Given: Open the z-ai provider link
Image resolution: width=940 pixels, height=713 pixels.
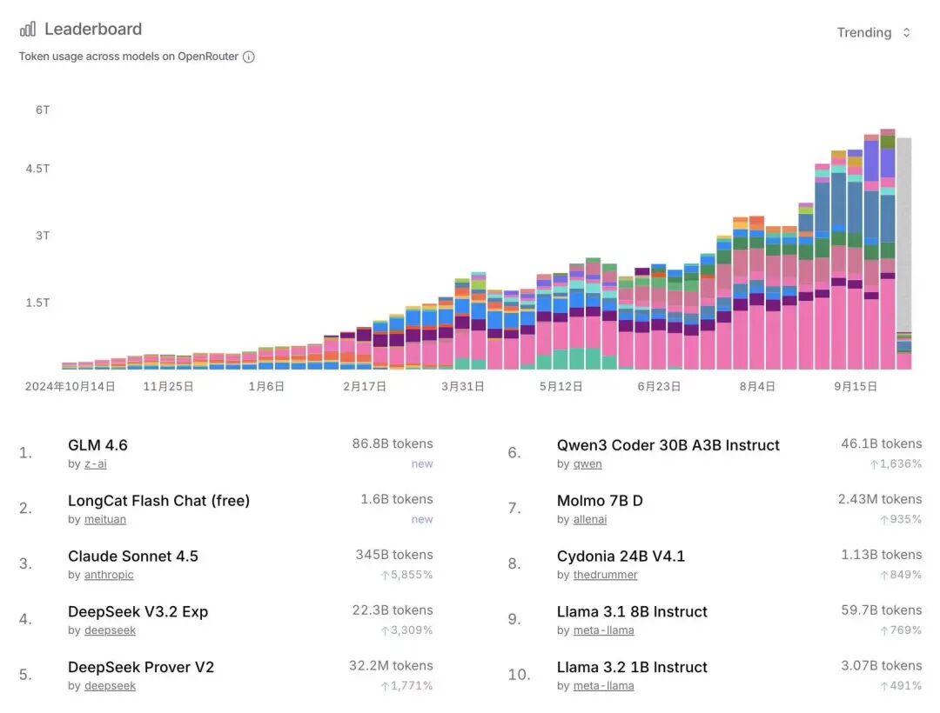Looking at the screenshot, I should [x=95, y=463].
